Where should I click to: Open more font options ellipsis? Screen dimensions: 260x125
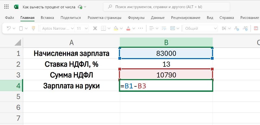coord(140,28)
